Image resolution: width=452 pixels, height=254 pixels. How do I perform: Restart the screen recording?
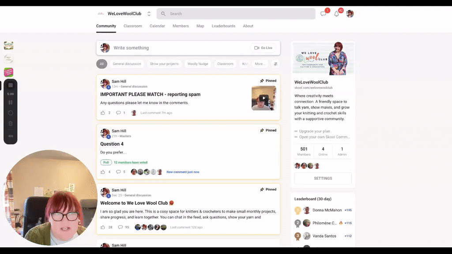click(10, 113)
